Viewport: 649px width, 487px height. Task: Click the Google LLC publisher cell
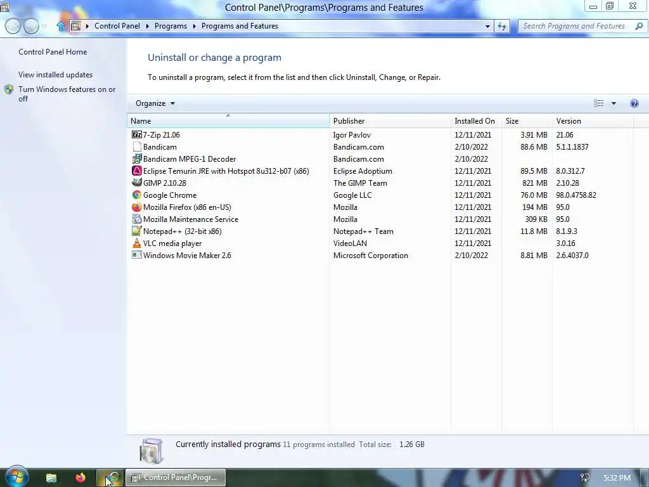point(352,195)
